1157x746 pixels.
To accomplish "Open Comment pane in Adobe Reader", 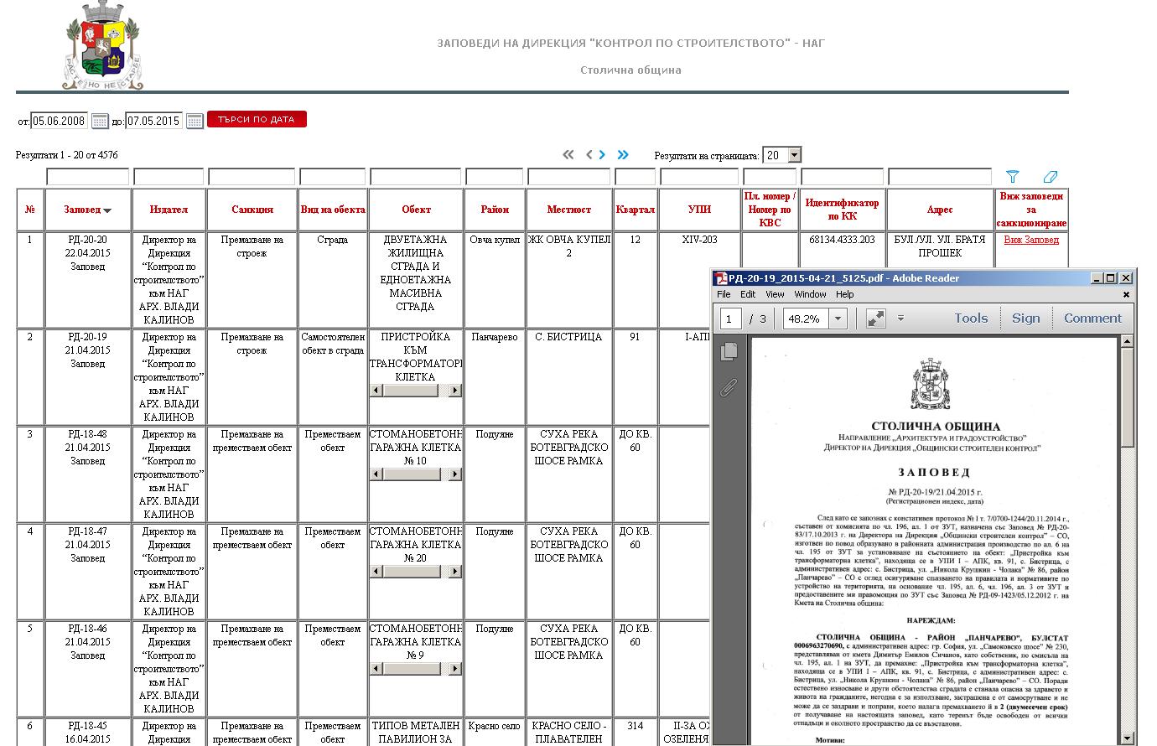I will 1092,319.
